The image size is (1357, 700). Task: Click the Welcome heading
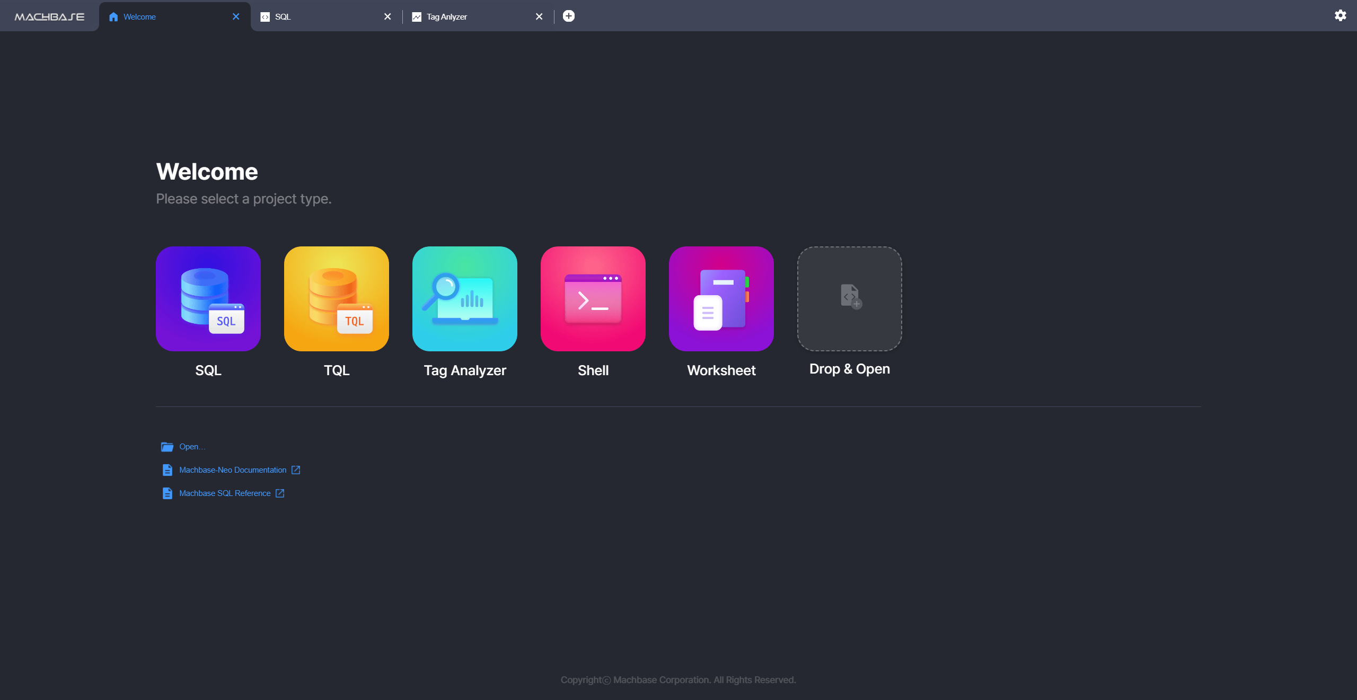207,172
